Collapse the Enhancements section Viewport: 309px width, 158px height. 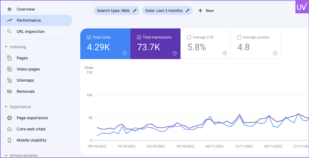pyautogui.click(x=6, y=155)
